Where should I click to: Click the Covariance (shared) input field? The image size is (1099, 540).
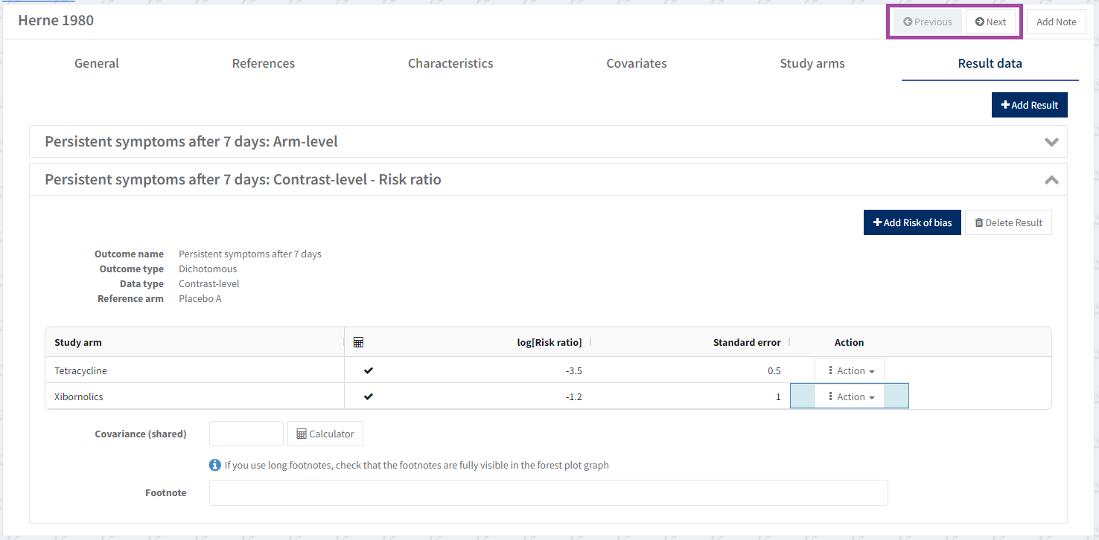[x=246, y=434]
